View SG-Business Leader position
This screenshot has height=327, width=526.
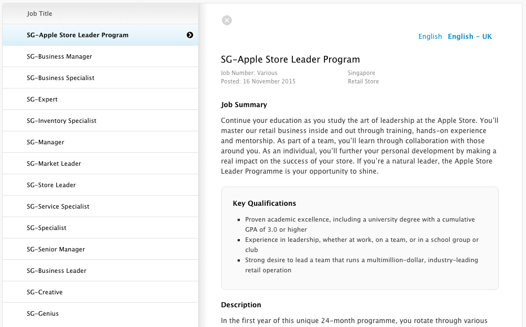(100, 271)
